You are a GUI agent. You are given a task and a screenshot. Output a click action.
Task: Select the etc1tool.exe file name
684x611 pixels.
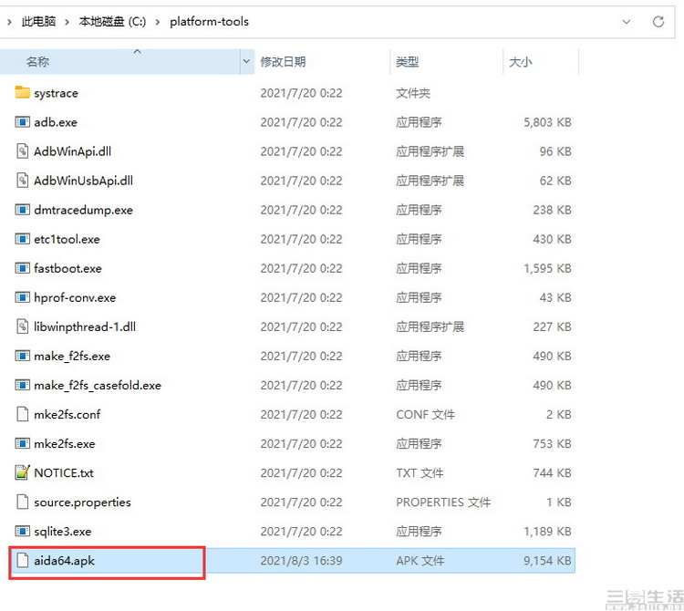67,239
